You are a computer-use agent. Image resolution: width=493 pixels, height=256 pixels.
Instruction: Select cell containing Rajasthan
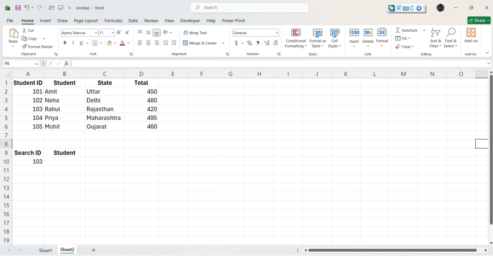104,109
